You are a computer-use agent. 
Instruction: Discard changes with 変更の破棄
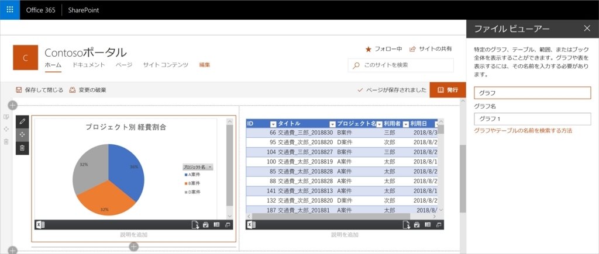pyautogui.click(x=88, y=90)
